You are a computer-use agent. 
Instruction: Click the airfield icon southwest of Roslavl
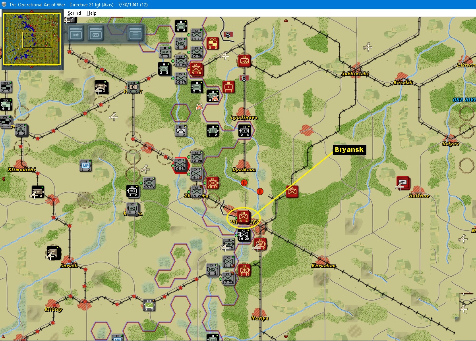[114, 117]
